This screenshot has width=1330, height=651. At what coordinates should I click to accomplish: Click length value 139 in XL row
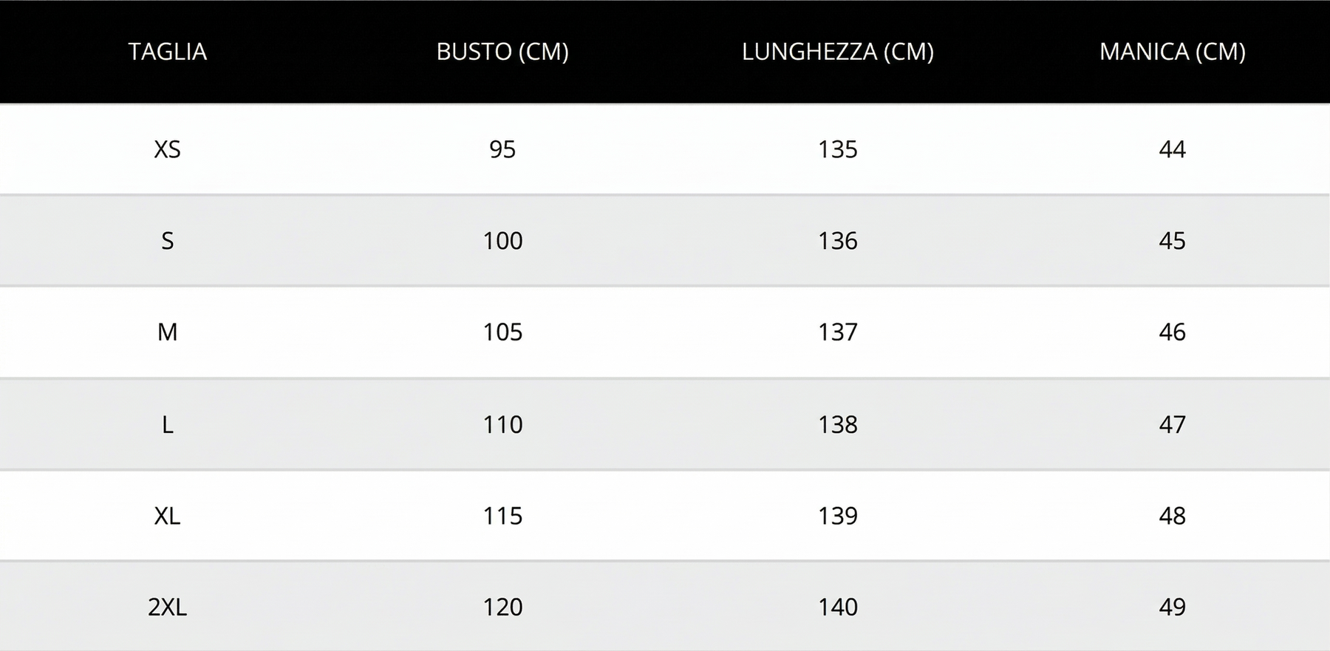tap(838, 516)
